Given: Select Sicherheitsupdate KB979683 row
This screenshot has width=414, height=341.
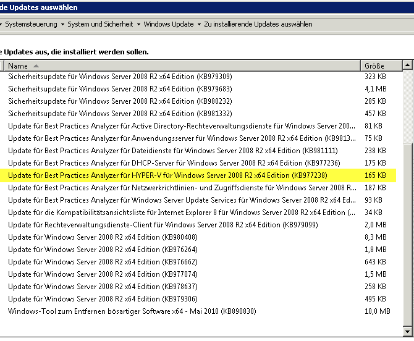Looking at the screenshot, I should click(198, 89).
